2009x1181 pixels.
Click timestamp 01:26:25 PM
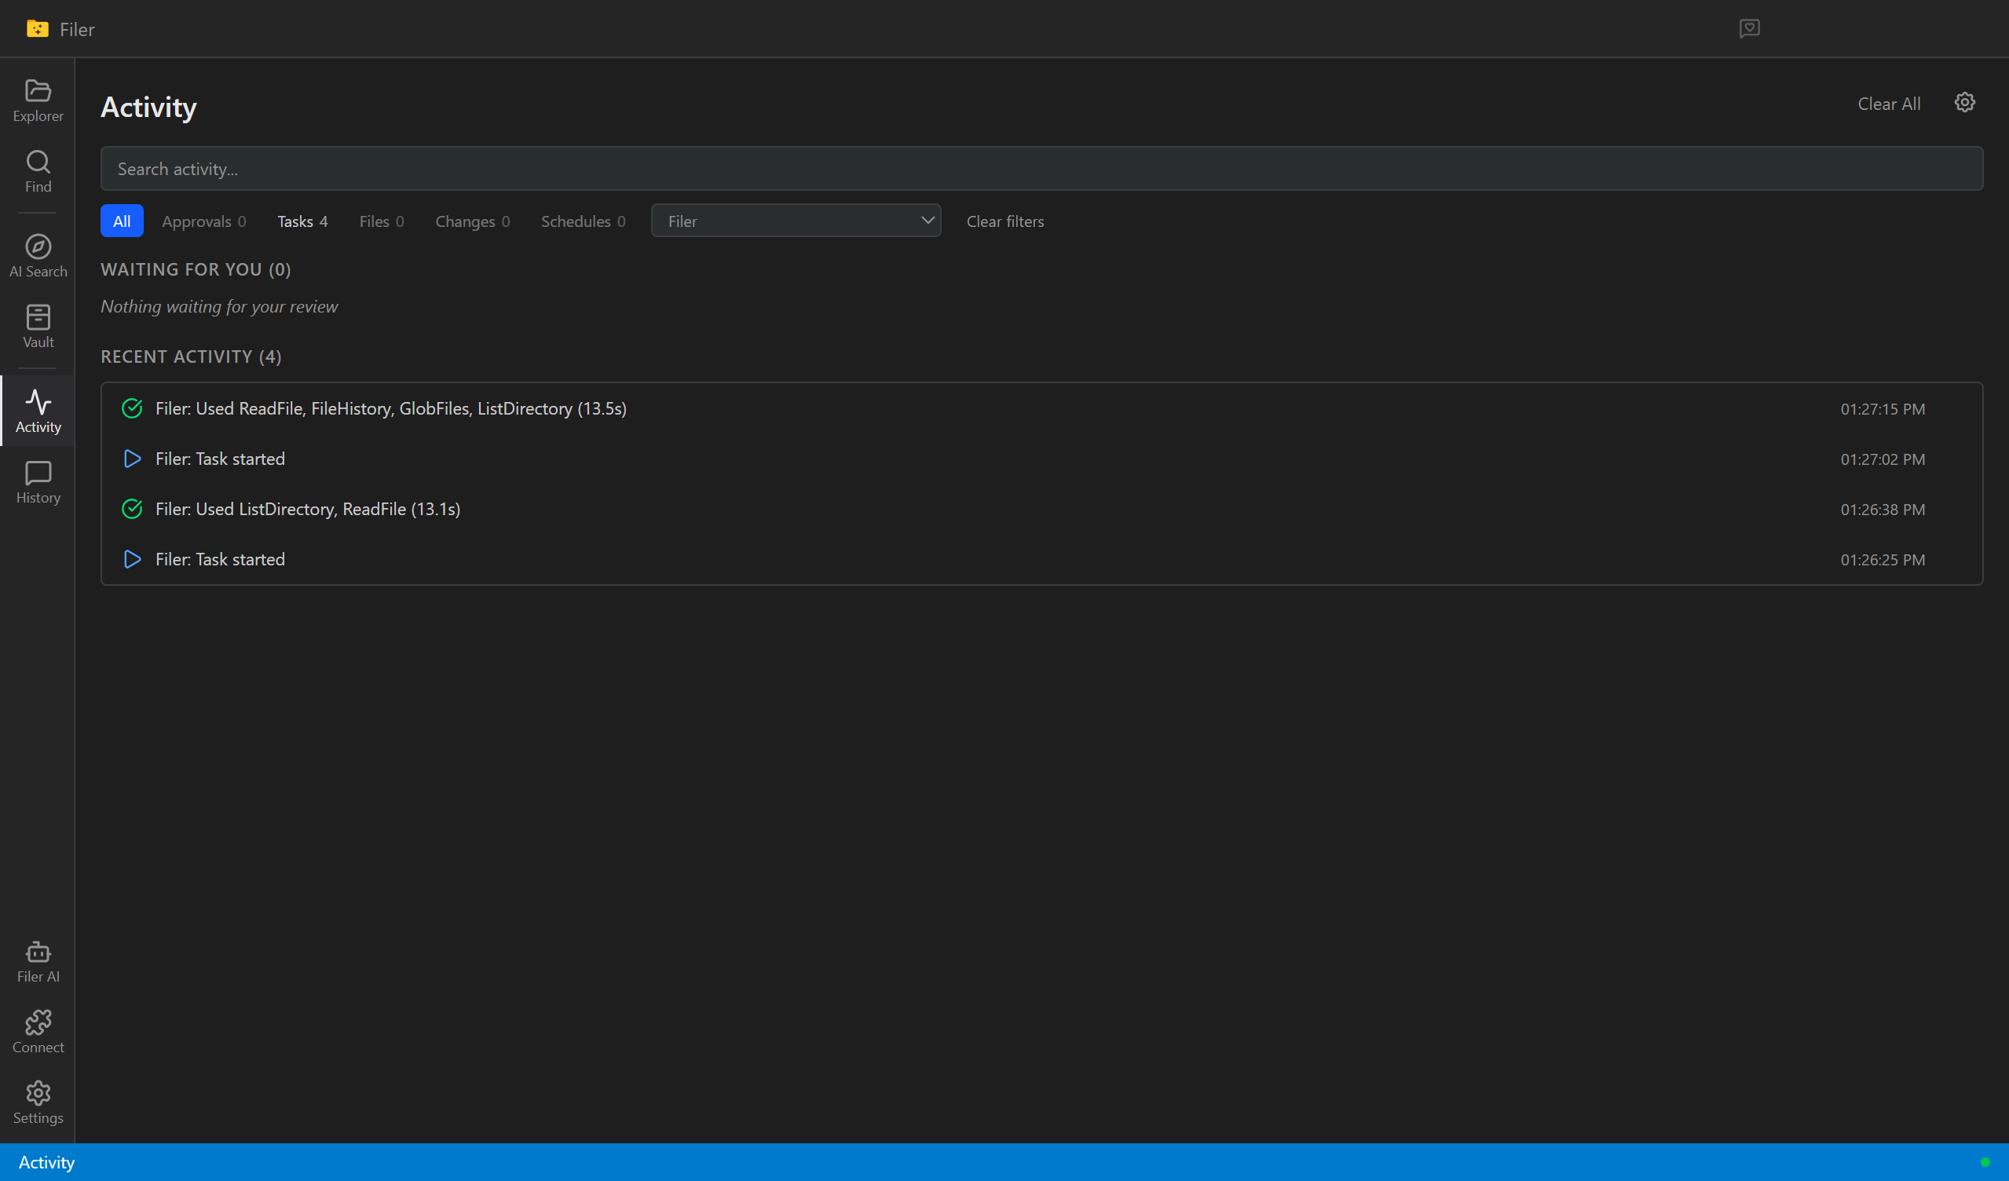pyautogui.click(x=1883, y=560)
